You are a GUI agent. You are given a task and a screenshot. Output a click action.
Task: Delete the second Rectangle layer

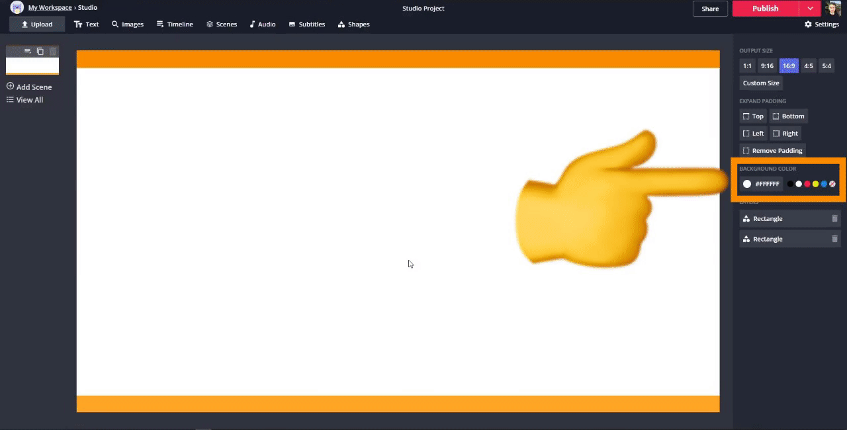point(834,239)
